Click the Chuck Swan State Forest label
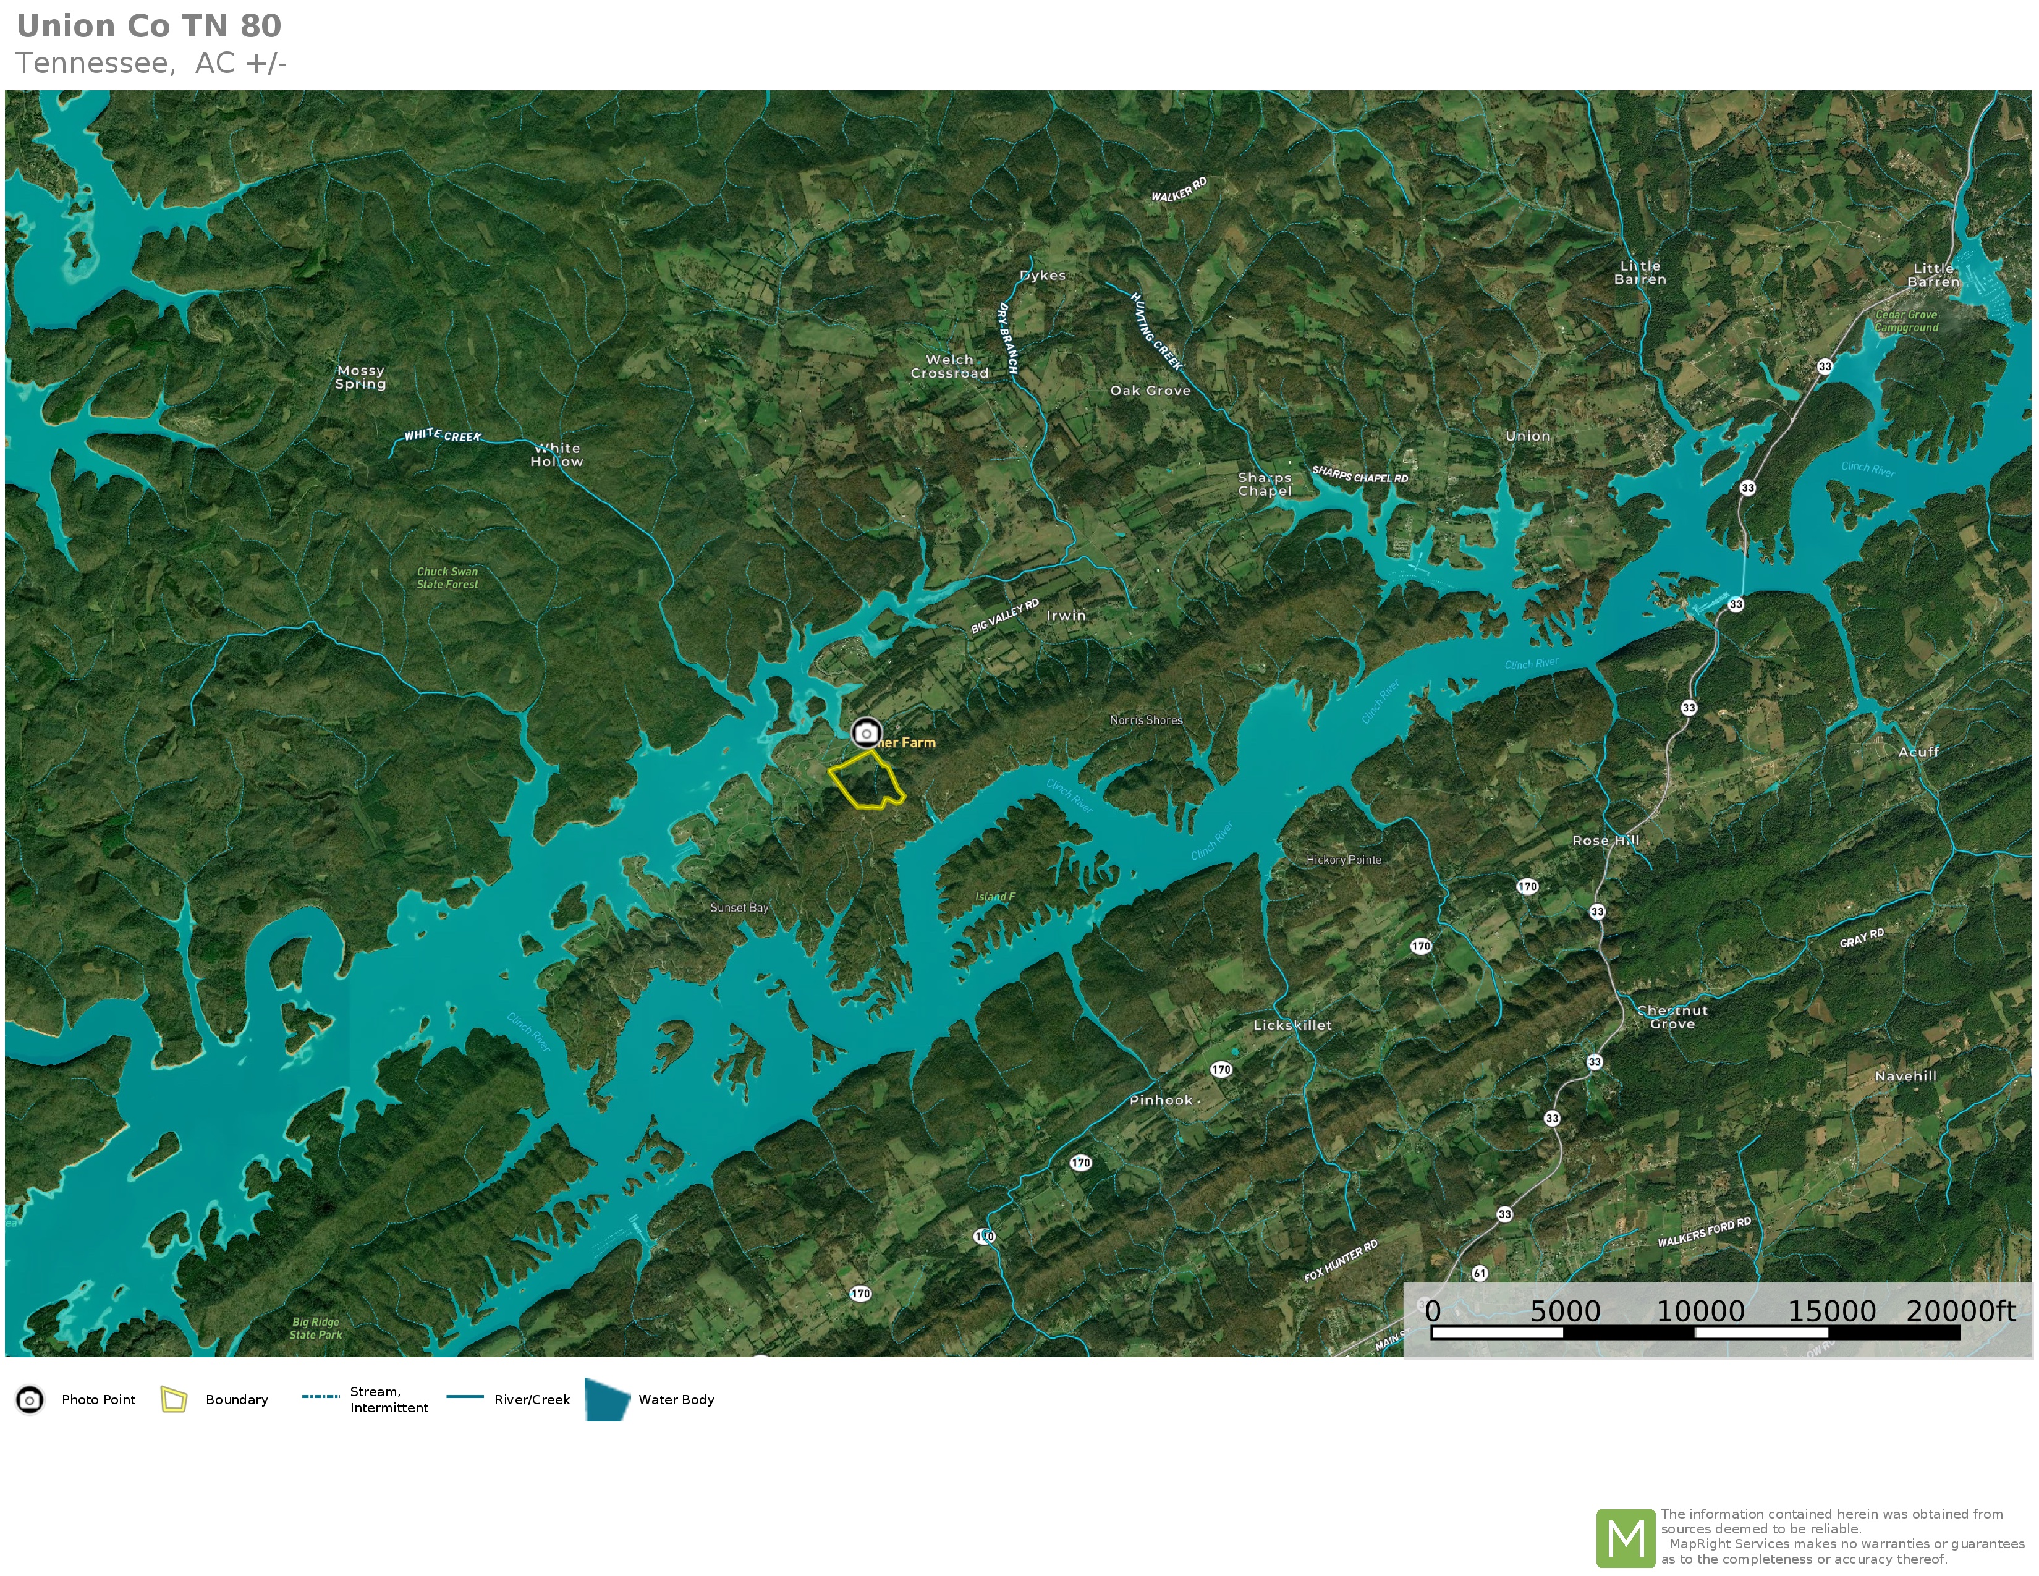 [x=447, y=578]
